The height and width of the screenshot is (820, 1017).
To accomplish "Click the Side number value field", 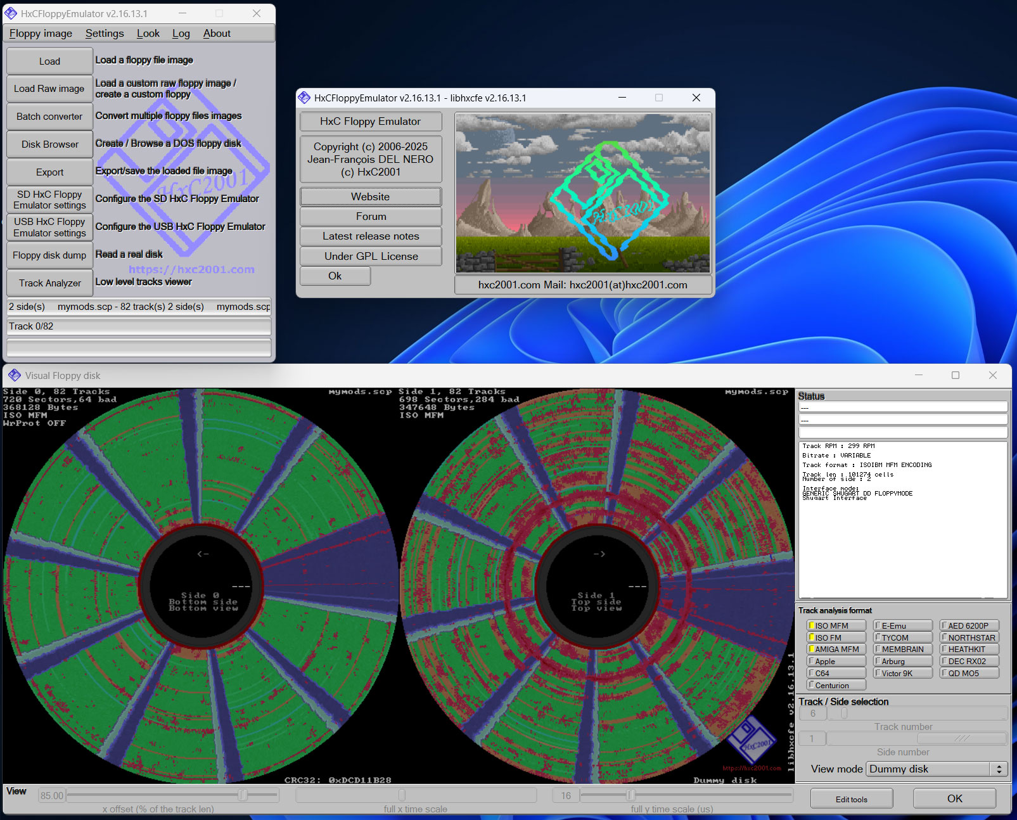I will [812, 738].
